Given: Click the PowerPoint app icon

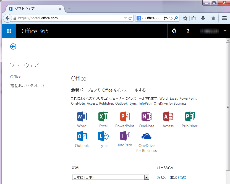Looking at the screenshot, I should point(125,116).
